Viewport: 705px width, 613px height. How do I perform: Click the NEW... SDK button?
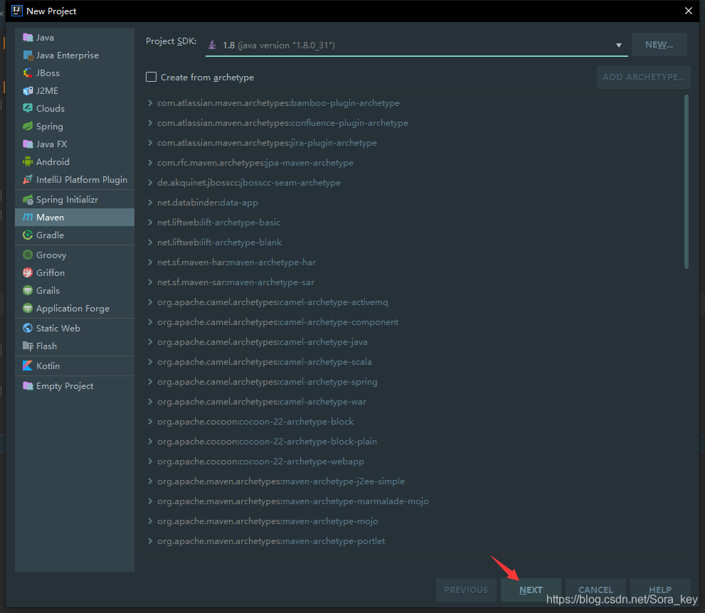pos(659,45)
